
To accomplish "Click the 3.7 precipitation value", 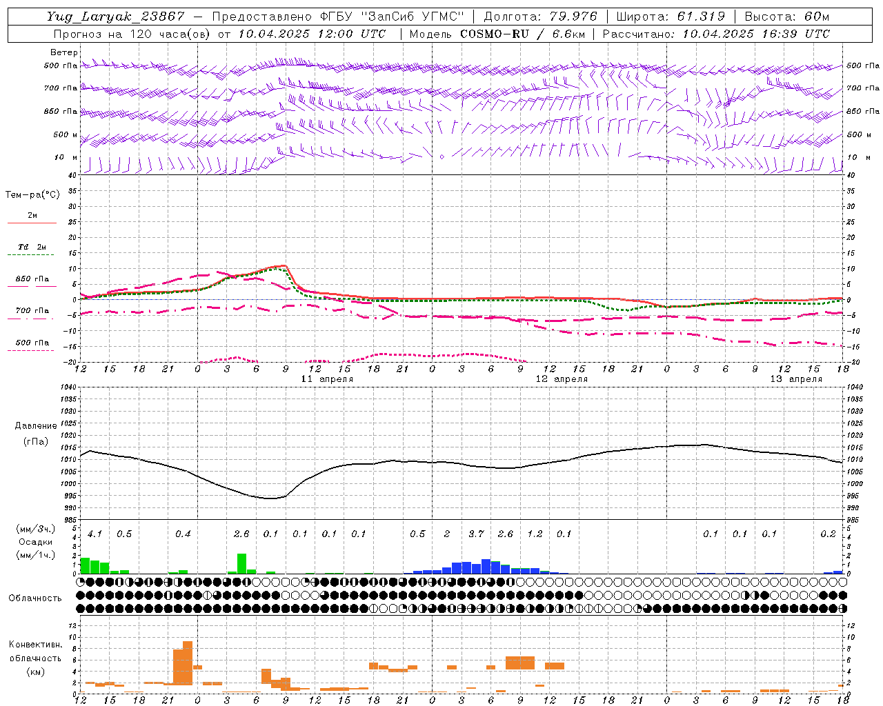I will [476, 534].
